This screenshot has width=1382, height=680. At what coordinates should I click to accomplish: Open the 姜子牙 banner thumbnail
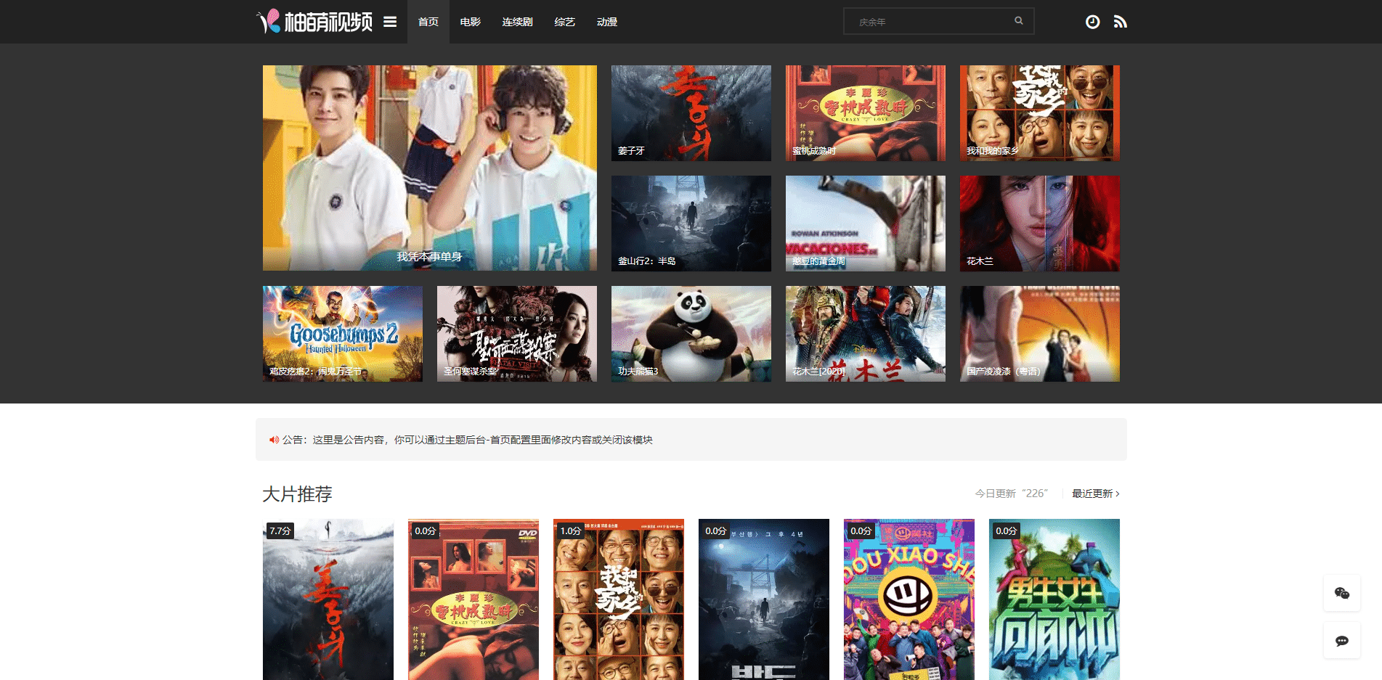pyautogui.click(x=691, y=113)
